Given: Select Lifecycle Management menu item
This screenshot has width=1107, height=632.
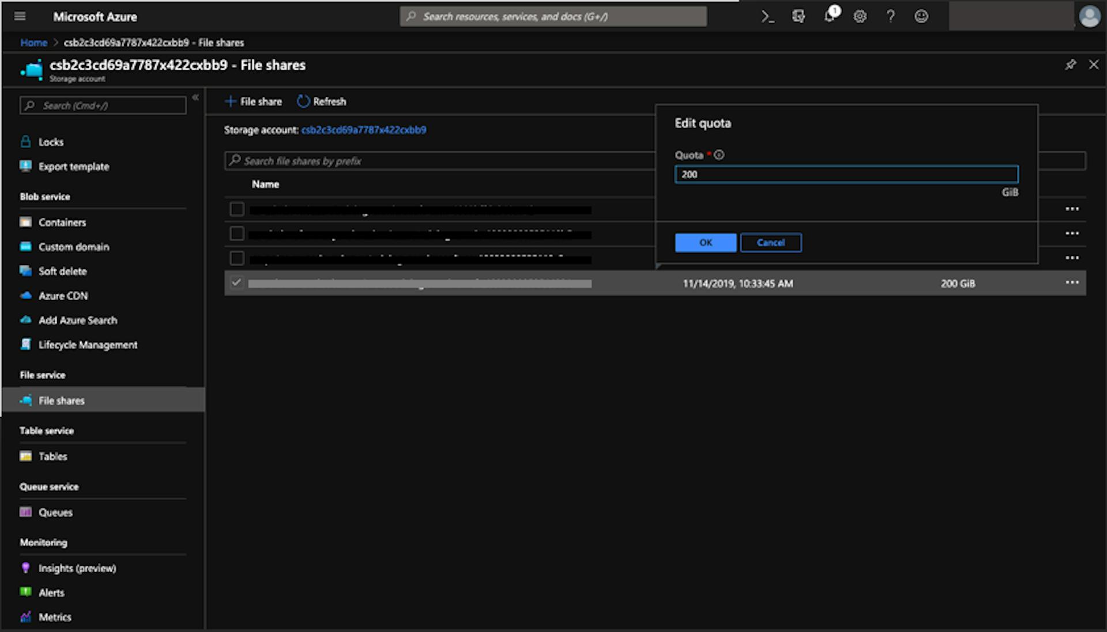Looking at the screenshot, I should tap(88, 345).
